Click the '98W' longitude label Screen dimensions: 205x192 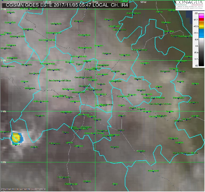click(143, 2)
